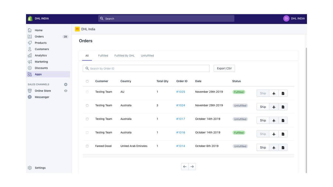Select Apps in sidebar
Image resolution: width=333 pixels, height=187 pixels.
tap(48, 74)
